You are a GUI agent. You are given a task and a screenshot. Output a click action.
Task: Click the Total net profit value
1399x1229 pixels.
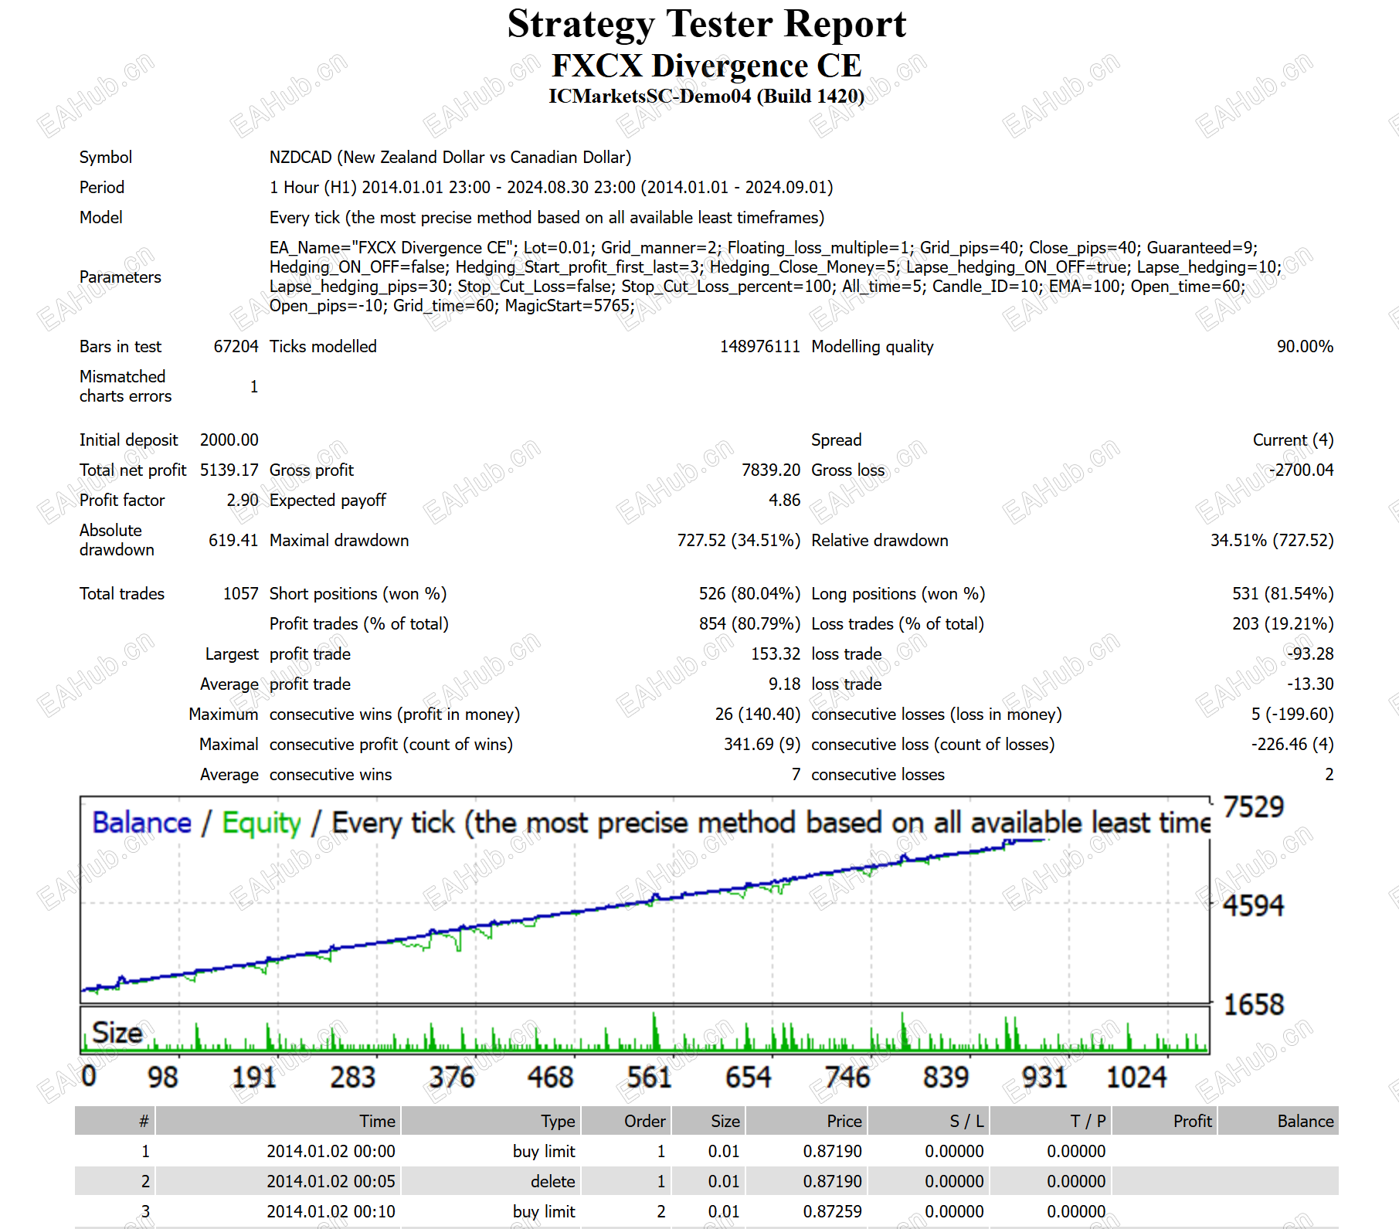tap(229, 470)
